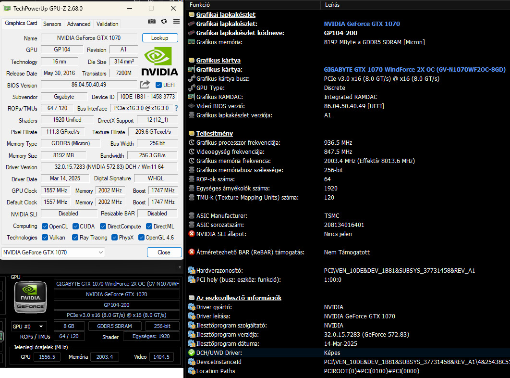
Task: Click the icon beside Grafikai lapkakészlet kódneve
Action: click(192, 33)
